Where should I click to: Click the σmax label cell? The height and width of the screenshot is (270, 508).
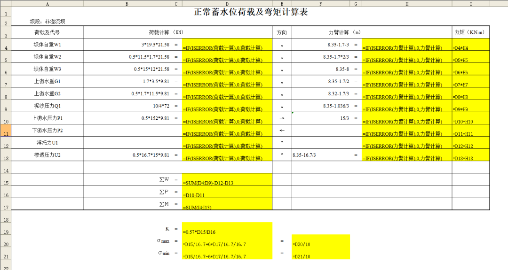pos(127,241)
